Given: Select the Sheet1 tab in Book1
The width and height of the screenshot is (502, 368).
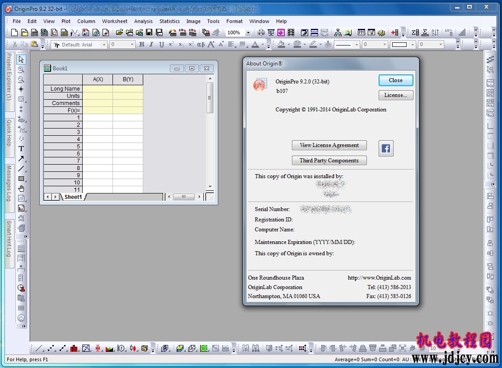Looking at the screenshot, I should (73, 197).
